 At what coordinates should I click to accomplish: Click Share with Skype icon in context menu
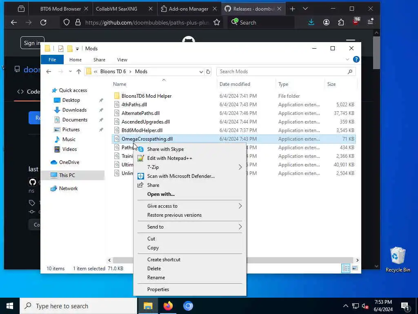tap(141, 149)
